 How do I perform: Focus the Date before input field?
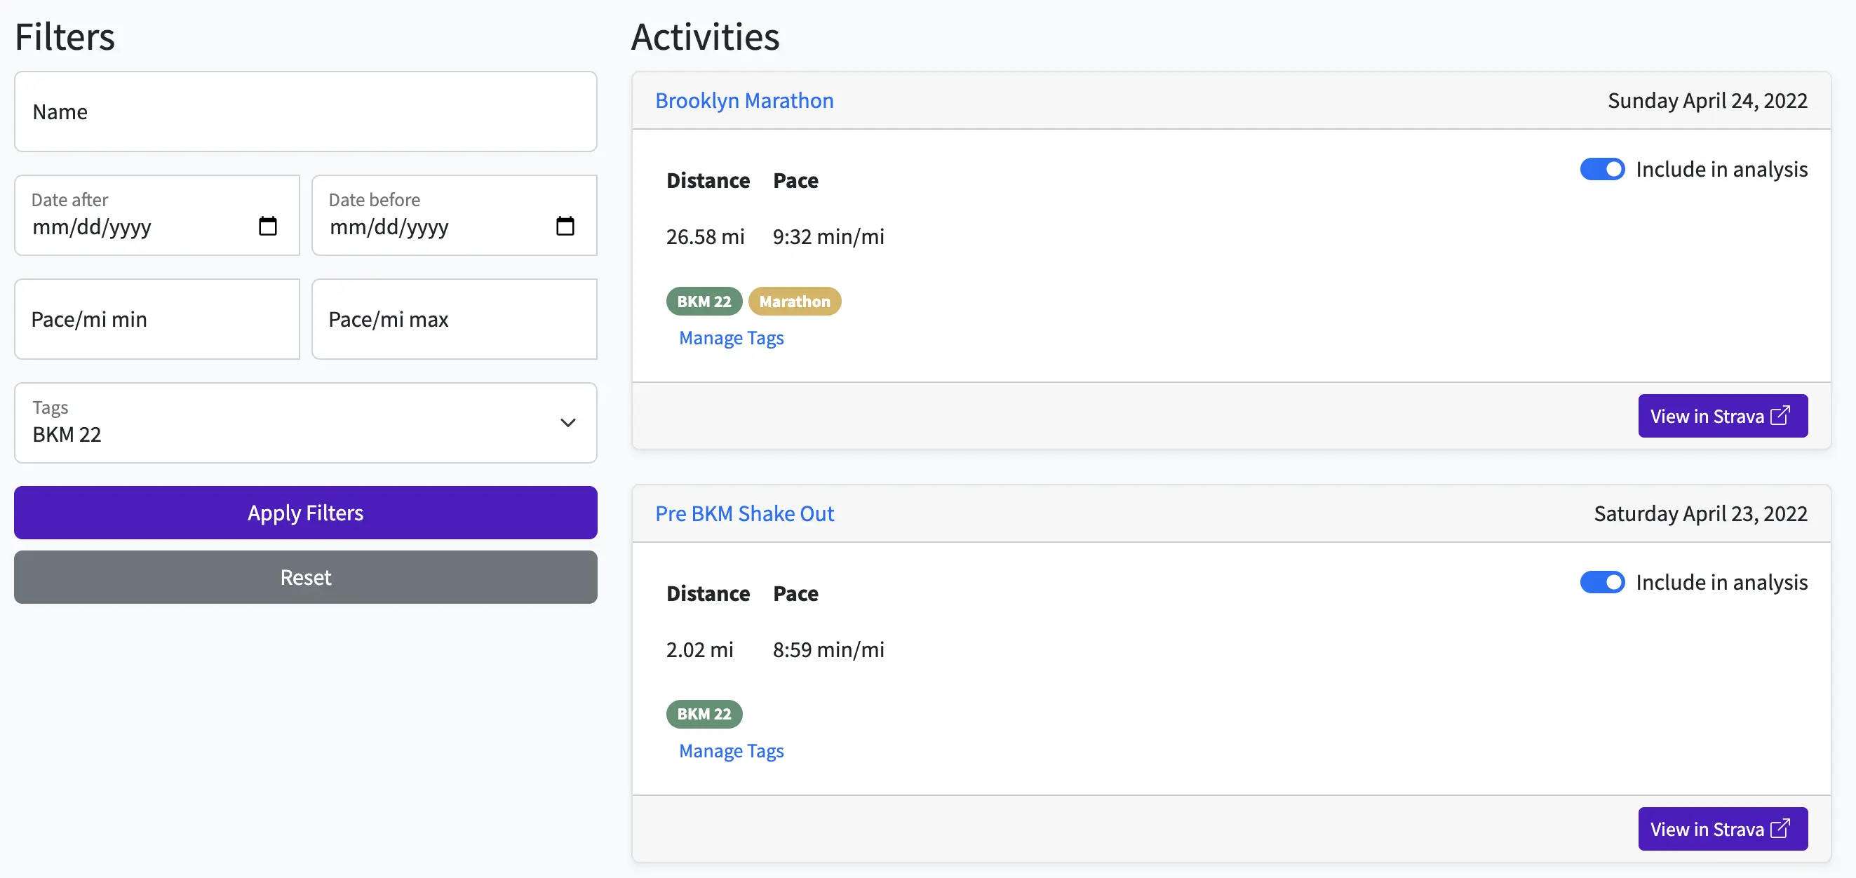point(455,215)
